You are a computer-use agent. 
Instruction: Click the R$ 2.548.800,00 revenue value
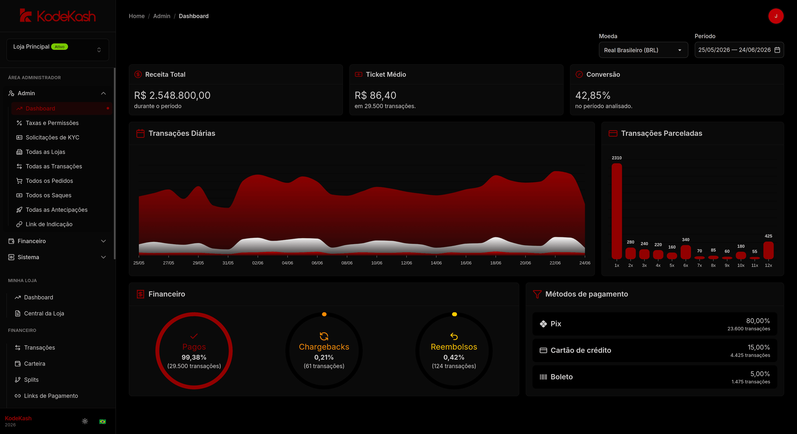point(172,95)
